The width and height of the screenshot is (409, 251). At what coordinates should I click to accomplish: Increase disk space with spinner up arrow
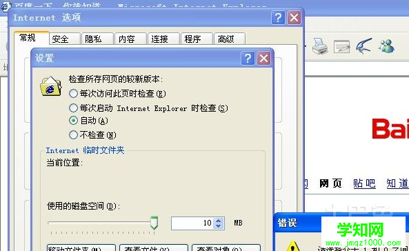pyautogui.click(x=219, y=221)
